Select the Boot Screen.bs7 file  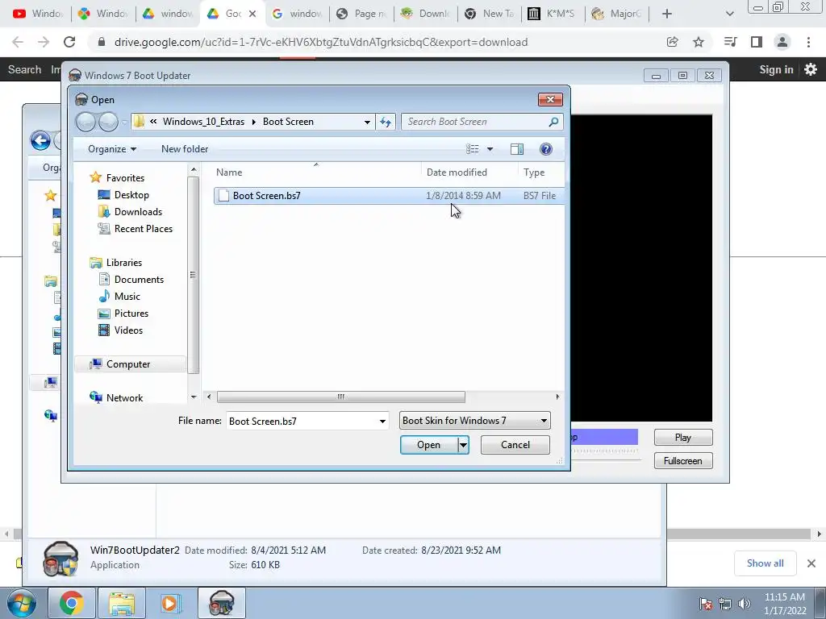[x=389, y=195]
